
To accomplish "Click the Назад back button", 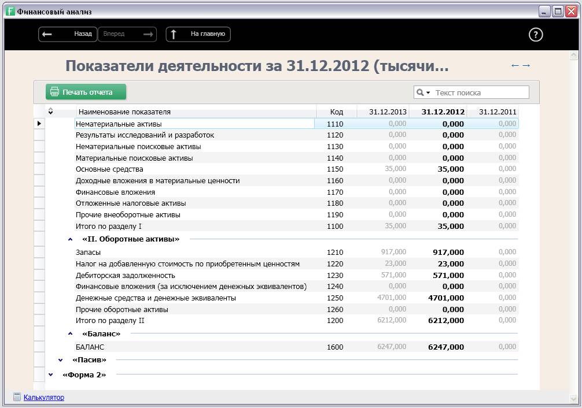I will (x=68, y=35).
